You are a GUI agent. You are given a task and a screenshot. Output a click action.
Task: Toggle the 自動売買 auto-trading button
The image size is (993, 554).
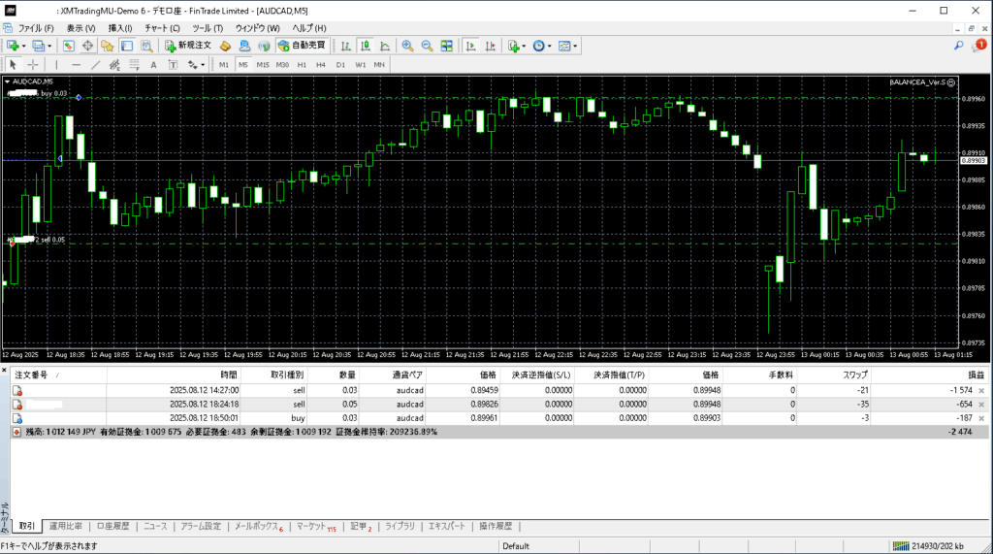coord(303,46)
